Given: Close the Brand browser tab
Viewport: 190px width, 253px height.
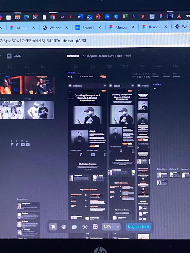Looking at the screenshot, I should click(x=100, y=28).
